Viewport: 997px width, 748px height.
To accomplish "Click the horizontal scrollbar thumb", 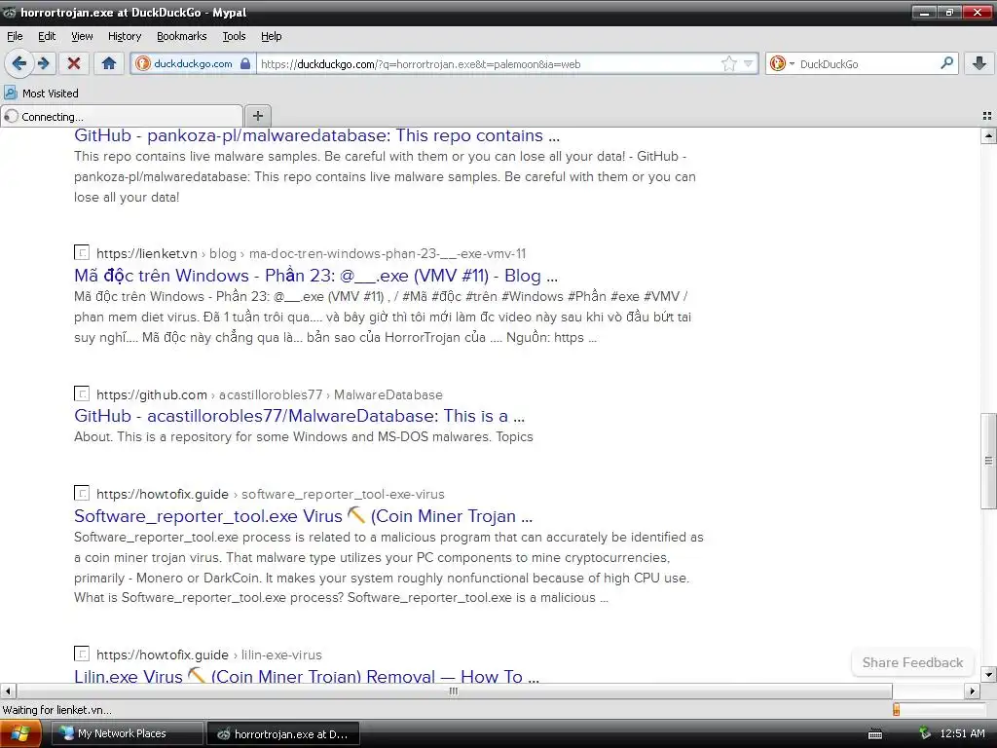I will click(454, 691).
